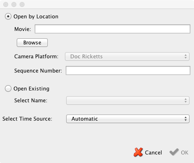The height and width of the screenshot is (163, 194).
Task: Click the Cancel button label
Action: (x=154, y=152)
